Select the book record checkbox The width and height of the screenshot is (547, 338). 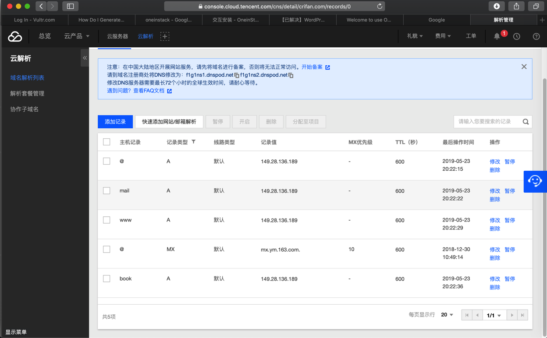point(107,279)
